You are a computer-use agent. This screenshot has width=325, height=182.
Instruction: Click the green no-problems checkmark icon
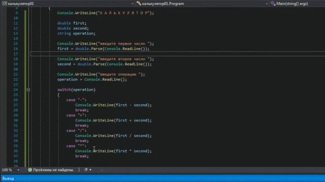tap(30, 170)
